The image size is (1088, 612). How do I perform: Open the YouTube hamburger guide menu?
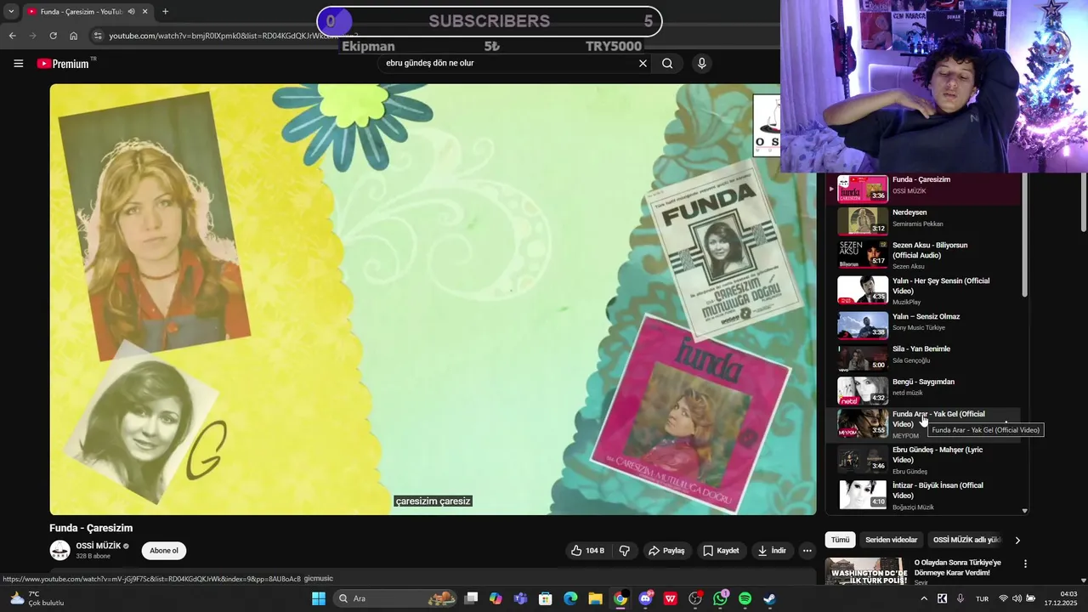18,63
